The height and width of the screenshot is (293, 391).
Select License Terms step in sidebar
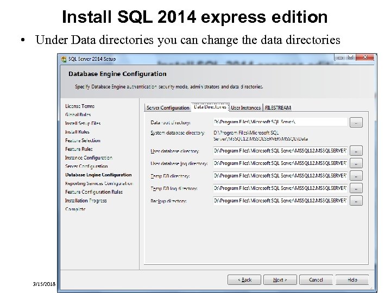point(80,106)
